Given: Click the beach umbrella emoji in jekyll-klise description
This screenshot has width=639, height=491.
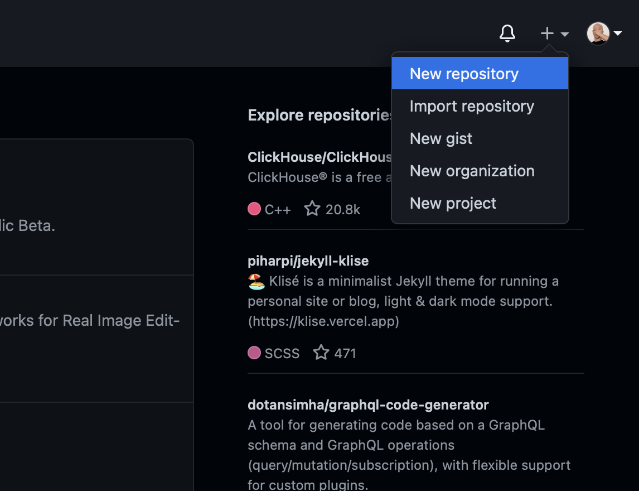Looking at the screenshot, I should click(256, 281).
